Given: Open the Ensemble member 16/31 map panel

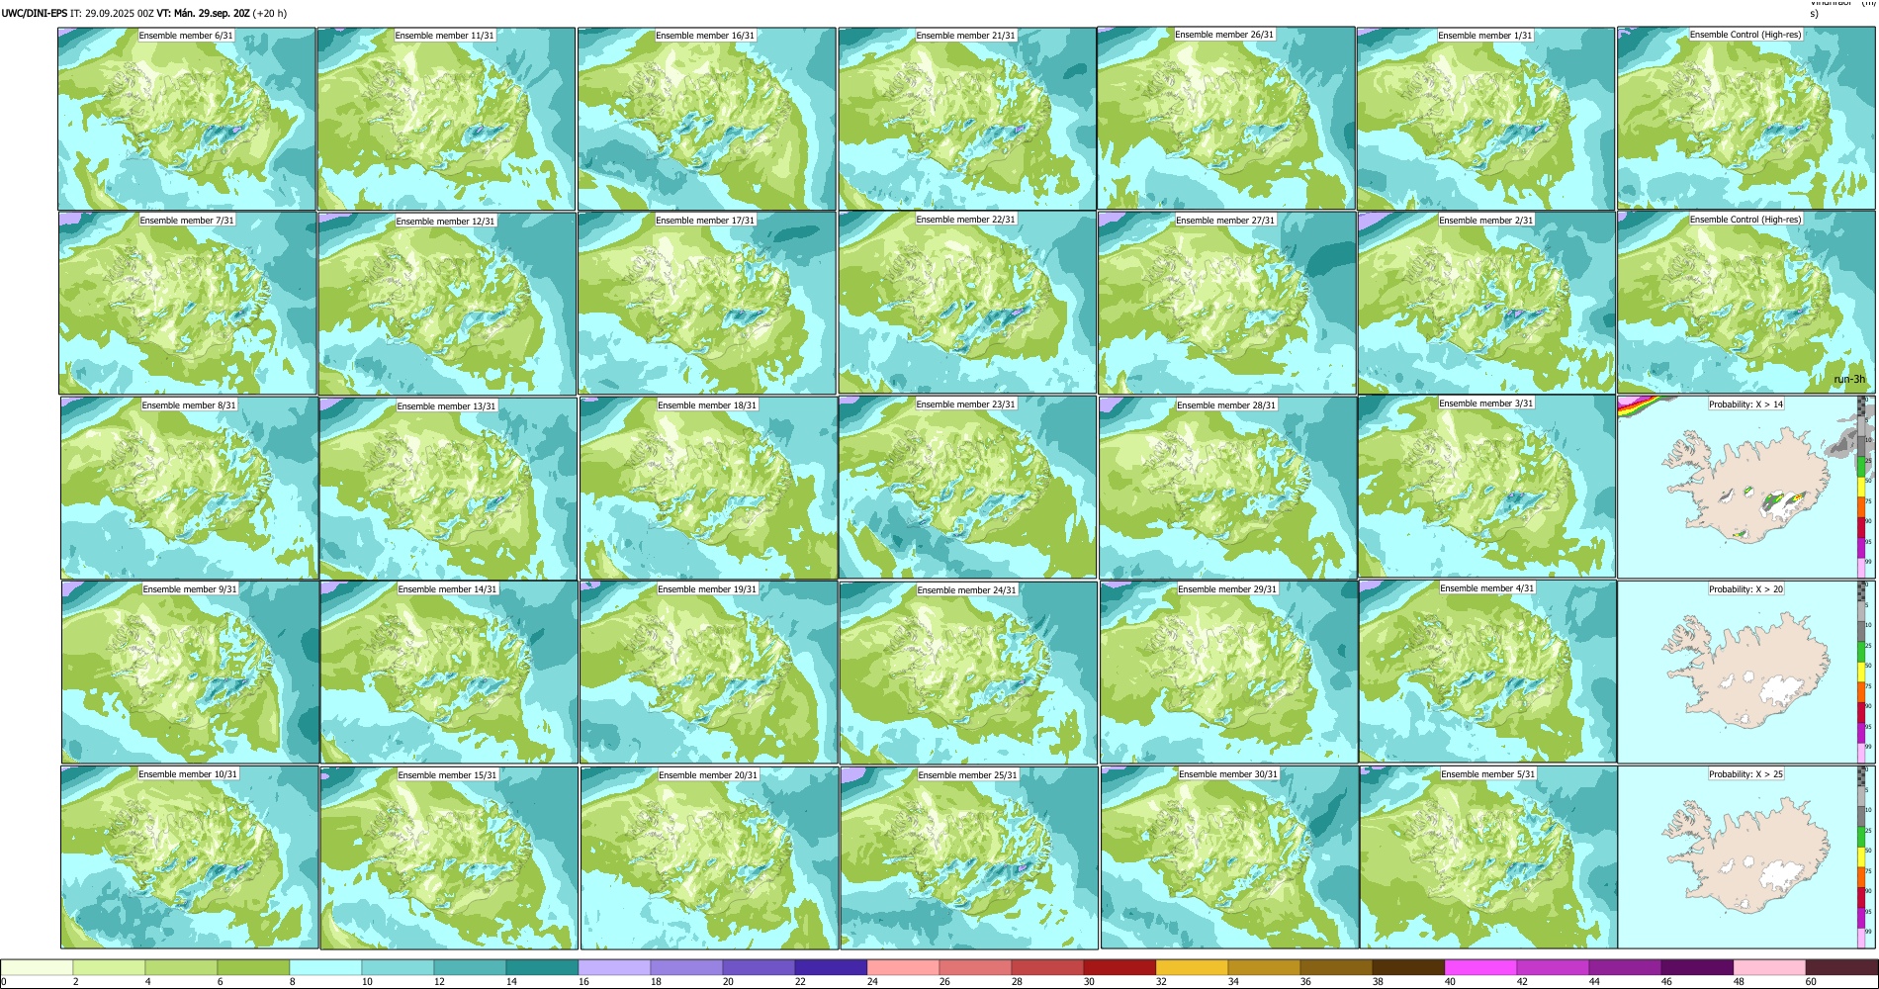Looking at the screenshot, I should 707,119.
